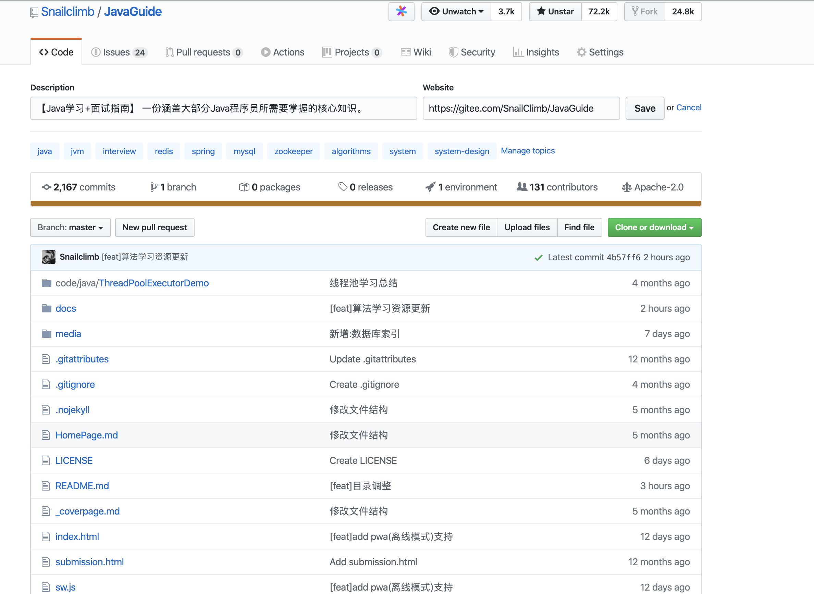Click the orange language breakdown bar
814x594 pixels.
(366, 203)
